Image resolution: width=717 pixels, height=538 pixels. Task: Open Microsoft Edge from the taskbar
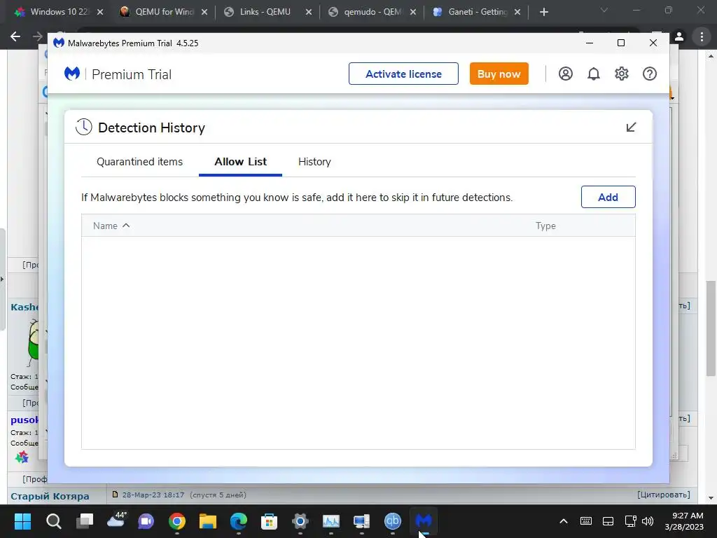[238, 521]
